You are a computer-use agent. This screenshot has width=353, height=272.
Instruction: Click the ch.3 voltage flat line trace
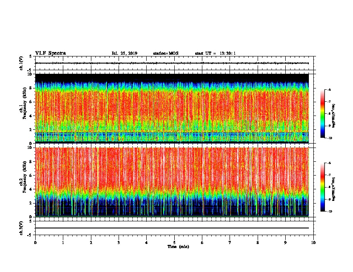(172, 228)
